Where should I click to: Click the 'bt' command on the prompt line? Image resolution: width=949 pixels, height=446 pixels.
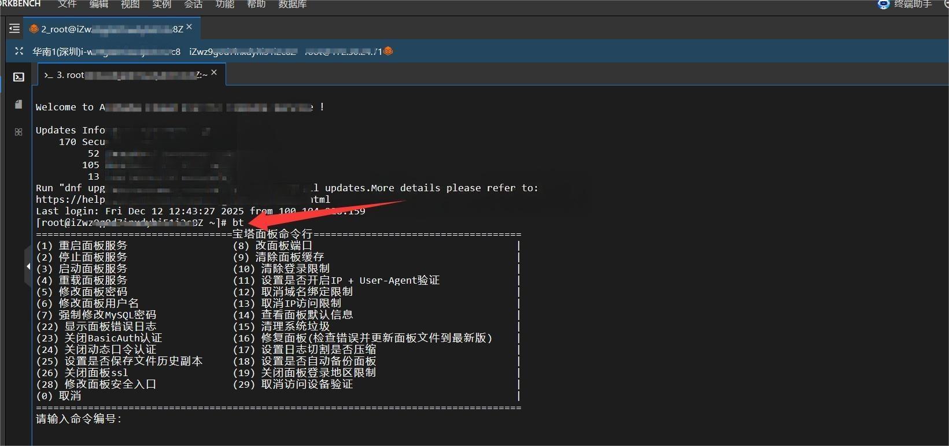[x=238, y=222]
